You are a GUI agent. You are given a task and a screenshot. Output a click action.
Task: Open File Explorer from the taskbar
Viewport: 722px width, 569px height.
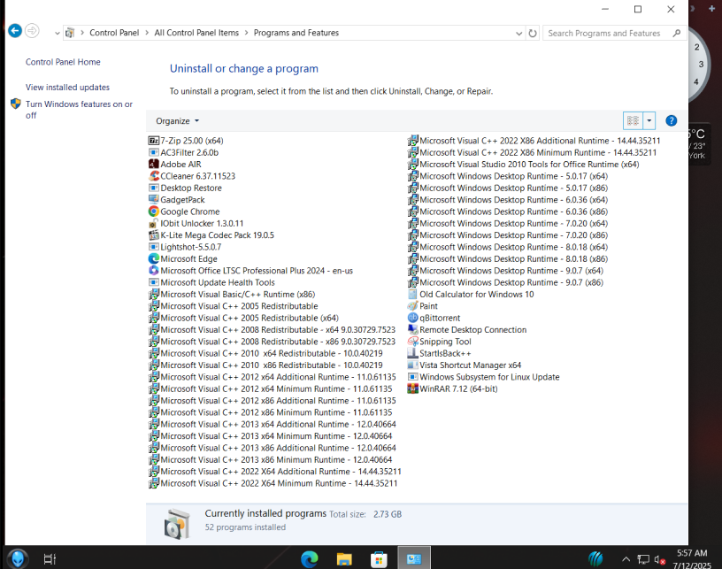pos(344,559)
